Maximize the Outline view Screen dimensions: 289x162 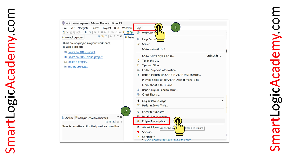(x=121, y=117)
